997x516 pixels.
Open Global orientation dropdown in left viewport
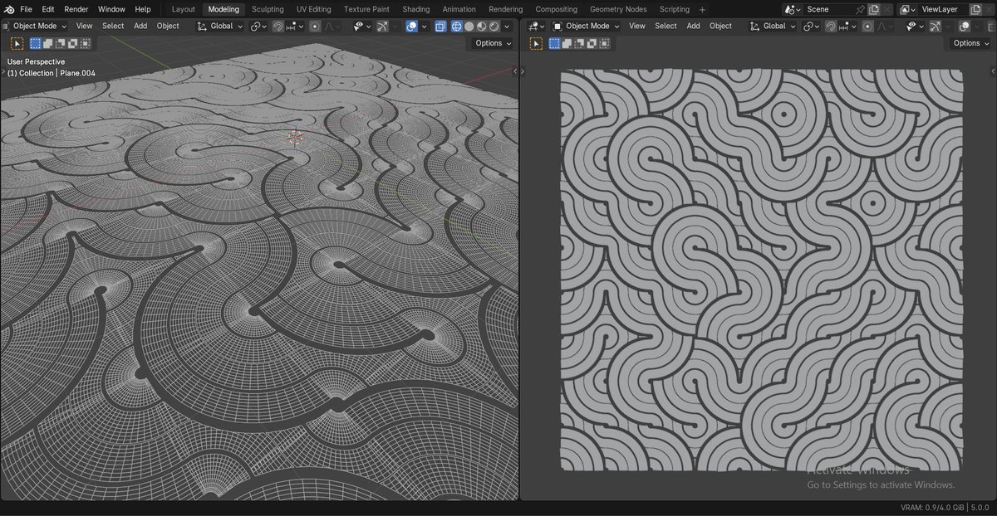tap(219, 26)
